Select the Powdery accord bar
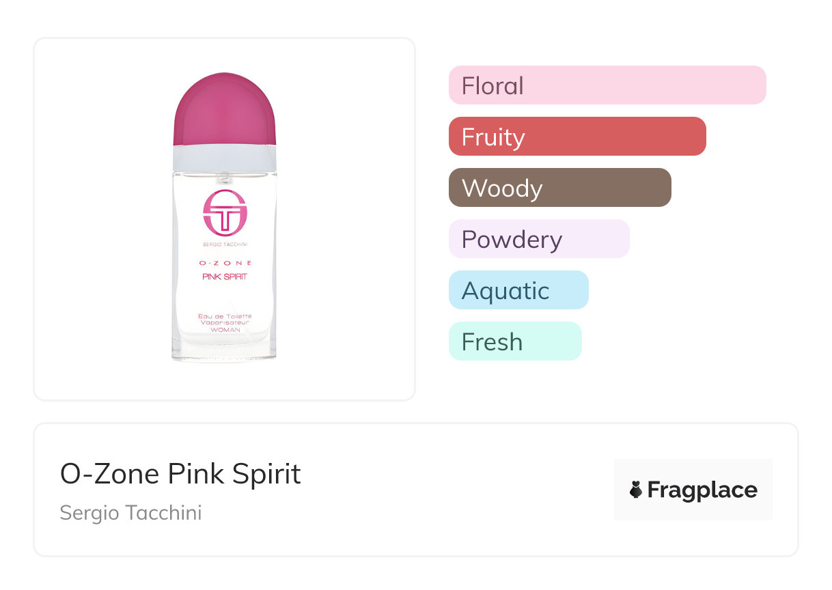The height and width of the screenshot is (590, 832). pos(539,239)
